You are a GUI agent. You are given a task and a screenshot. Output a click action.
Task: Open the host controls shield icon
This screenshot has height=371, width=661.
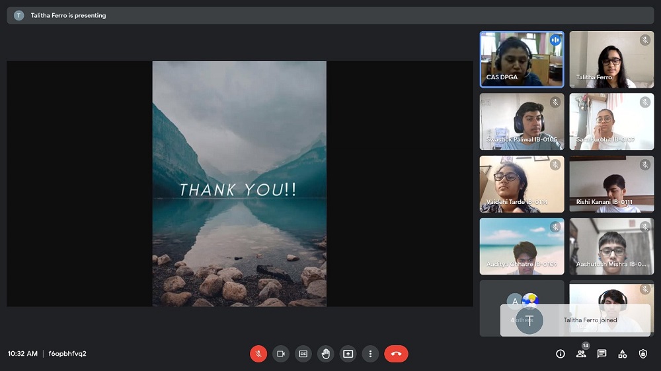pos(643,354)
